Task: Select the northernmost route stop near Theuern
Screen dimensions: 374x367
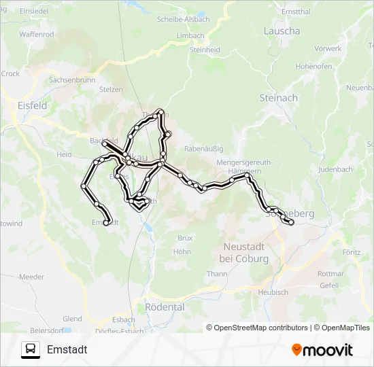Action: [x=161, y=112]
